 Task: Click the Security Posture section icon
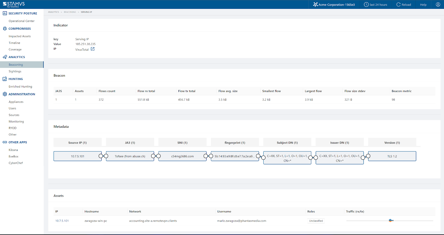(5, 13)
